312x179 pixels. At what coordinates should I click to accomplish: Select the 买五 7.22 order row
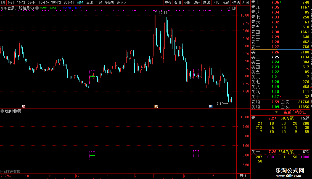280,72
